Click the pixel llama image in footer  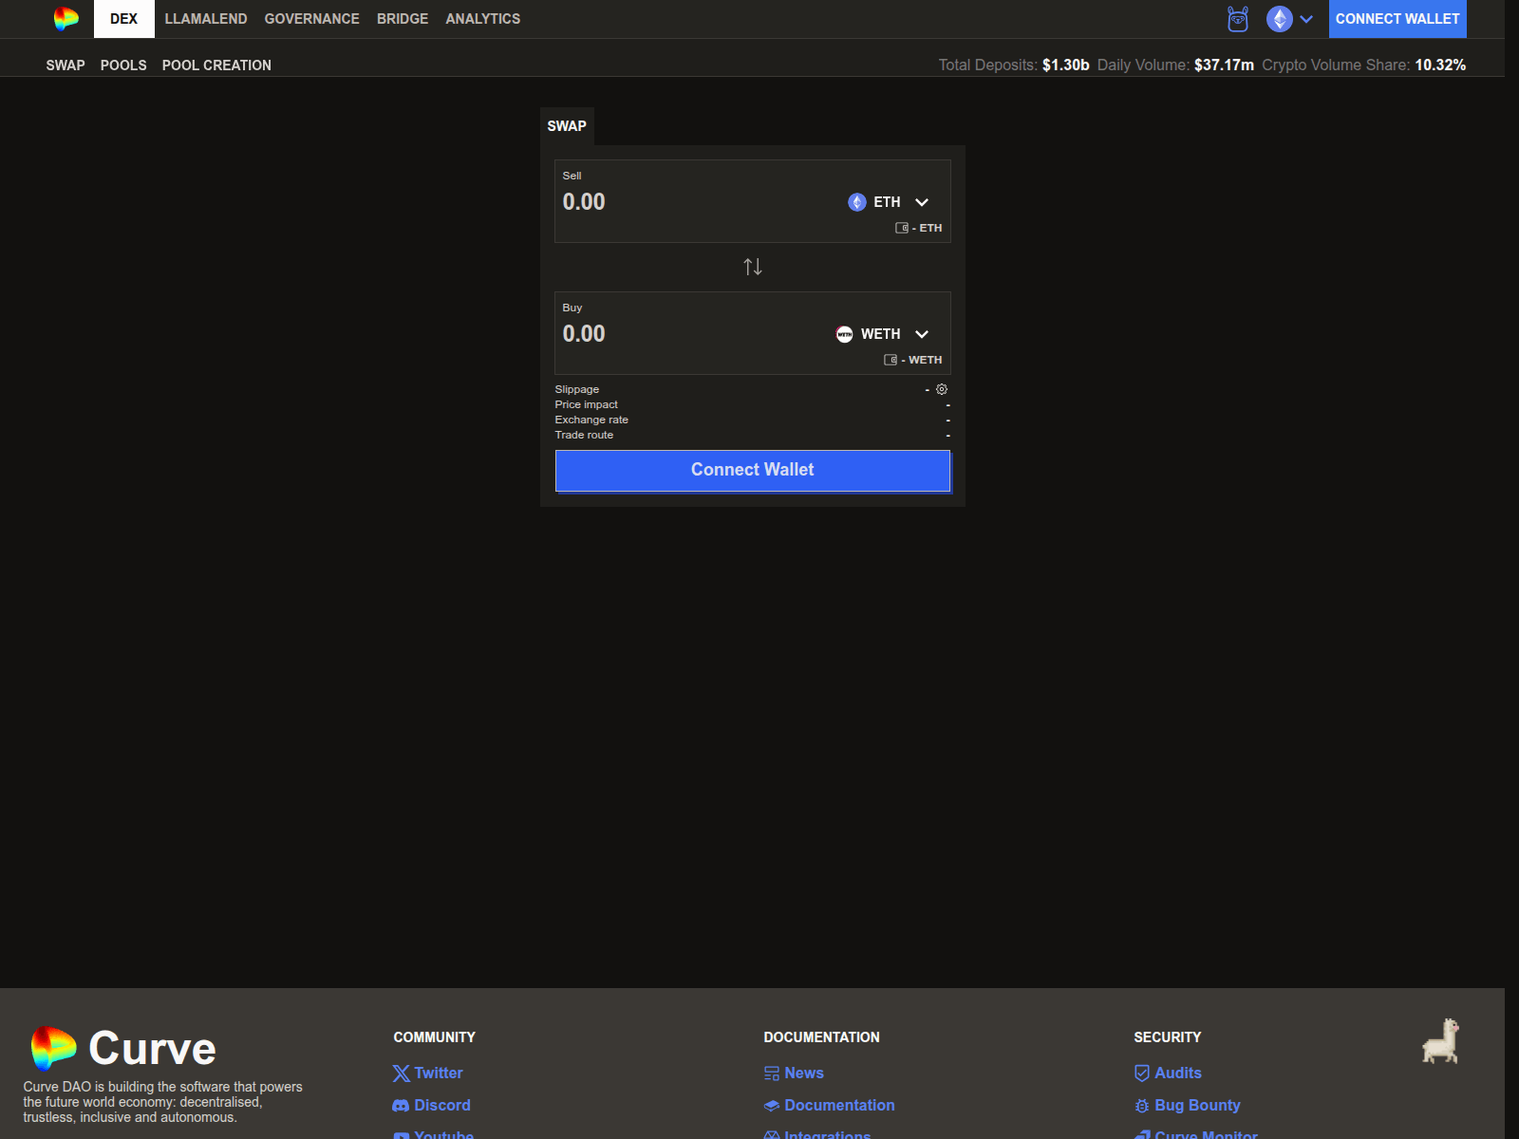[1440, 1041]
